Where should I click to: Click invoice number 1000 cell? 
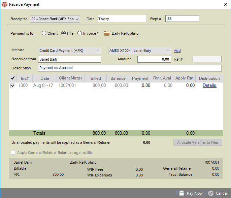coord(23,85)
